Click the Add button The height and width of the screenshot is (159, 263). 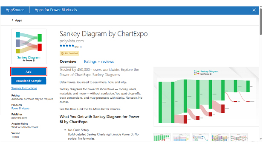pyautogui.click(x=29, y=72)
